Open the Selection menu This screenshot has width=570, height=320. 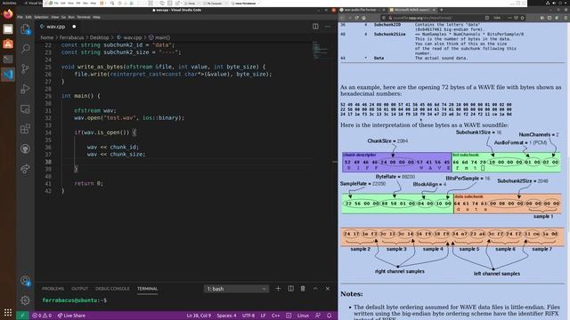[x=41, y=17]
